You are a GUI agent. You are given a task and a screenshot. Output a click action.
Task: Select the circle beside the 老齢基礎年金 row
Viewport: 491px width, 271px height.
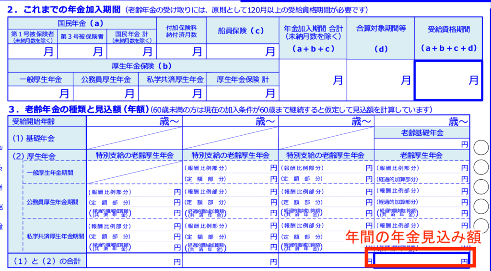point(481,147)
